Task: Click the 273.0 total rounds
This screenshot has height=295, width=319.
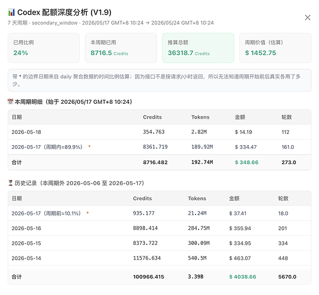Action: 289,162
